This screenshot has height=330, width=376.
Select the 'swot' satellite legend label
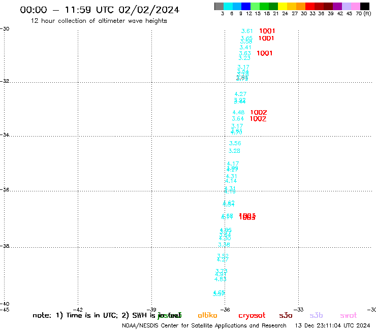point(349,315)
